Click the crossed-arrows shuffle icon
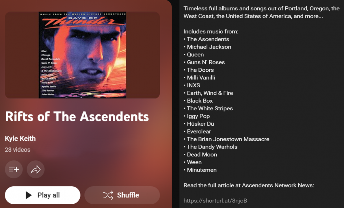 [108, 195]
